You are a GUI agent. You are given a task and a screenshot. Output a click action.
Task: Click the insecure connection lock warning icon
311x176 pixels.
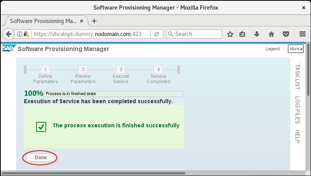pos(27,34)
